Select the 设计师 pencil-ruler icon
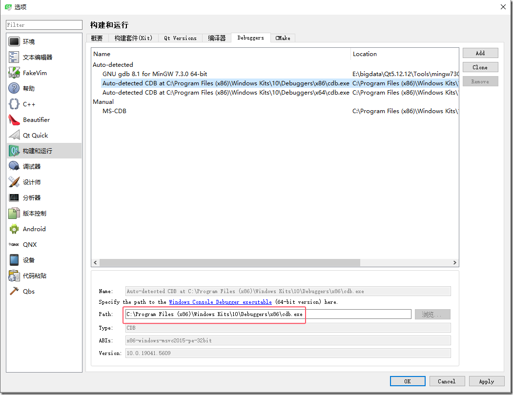Screen dimensions: 513x395 click(x=14, y=182)
